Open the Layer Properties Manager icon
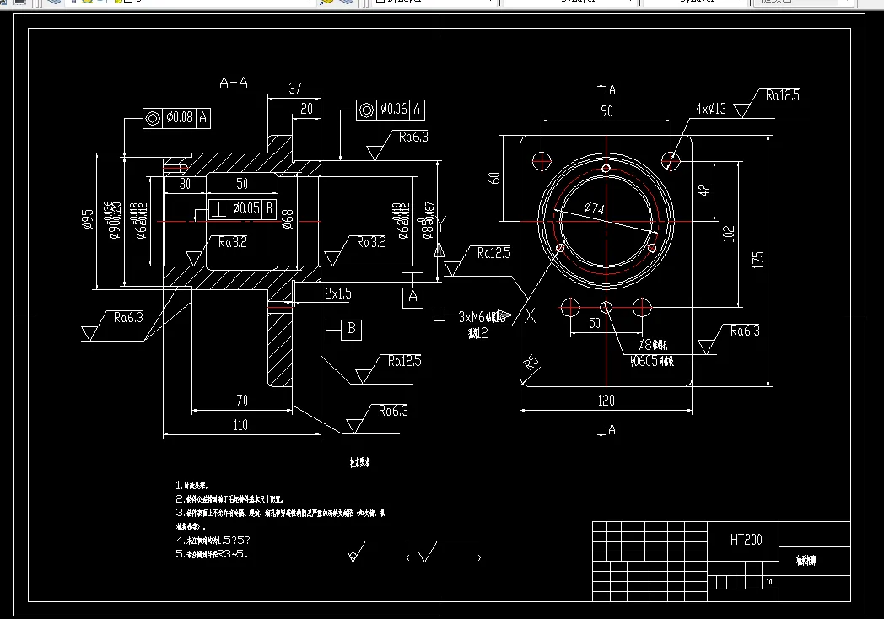Screen dimensions: 884x619 click(52, 3)
